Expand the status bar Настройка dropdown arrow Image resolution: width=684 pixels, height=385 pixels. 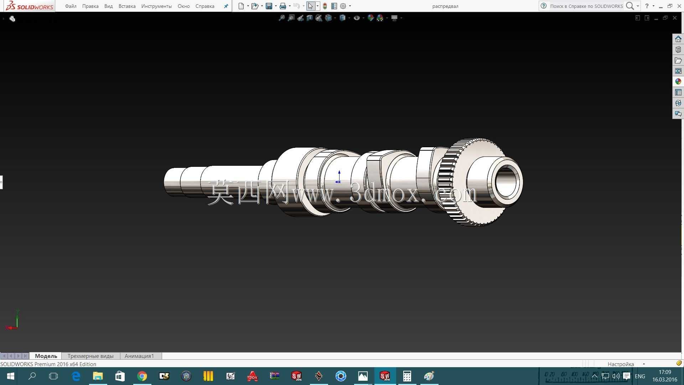pyautogui.click(x=644, y=364)
